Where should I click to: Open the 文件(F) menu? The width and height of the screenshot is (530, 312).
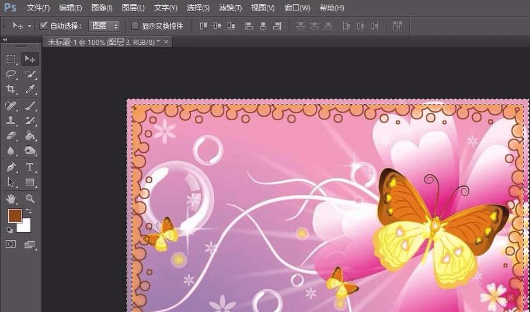point(38,8)
